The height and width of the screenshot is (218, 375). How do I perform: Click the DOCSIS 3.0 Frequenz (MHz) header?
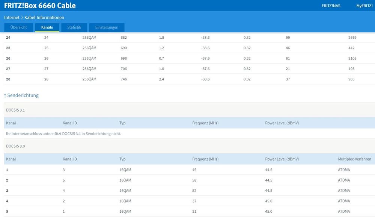[205, 159]
